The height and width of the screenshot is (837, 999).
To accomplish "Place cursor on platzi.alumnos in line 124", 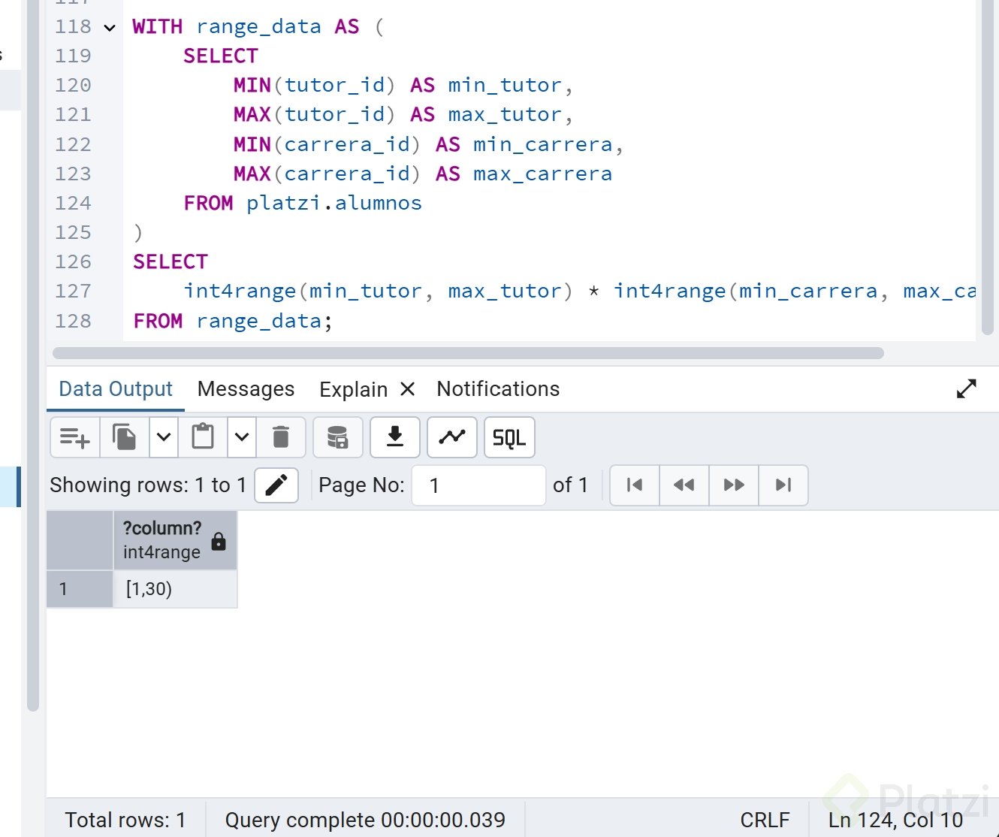I will (334, 203).
